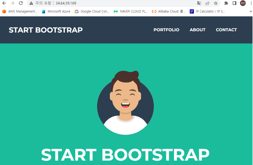253x165 pixels.
Task: Open the Extensions puzzle icon
Action: [226, 3]
